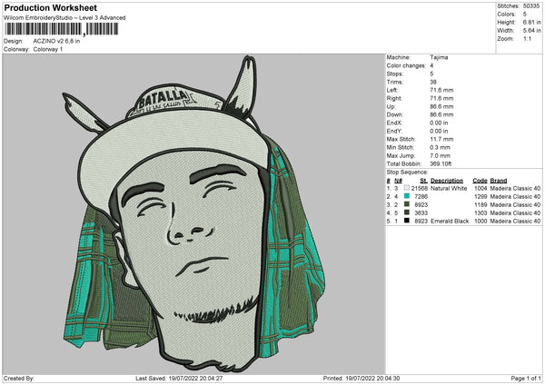
Task: Click thread code '1303'
Action: (481, 213)
